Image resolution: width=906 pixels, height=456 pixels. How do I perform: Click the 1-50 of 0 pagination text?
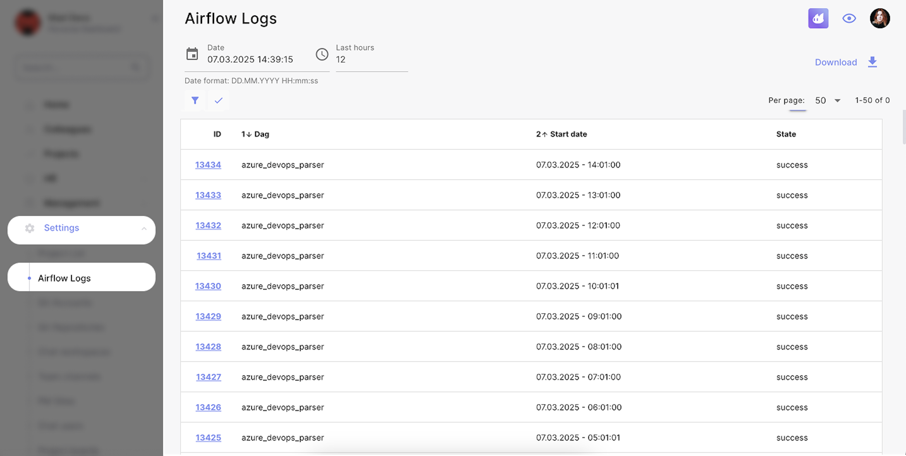[872, 100]
